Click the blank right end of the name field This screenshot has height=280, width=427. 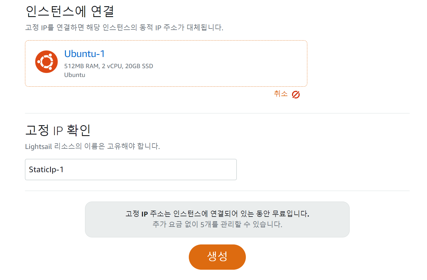(206, 170)
